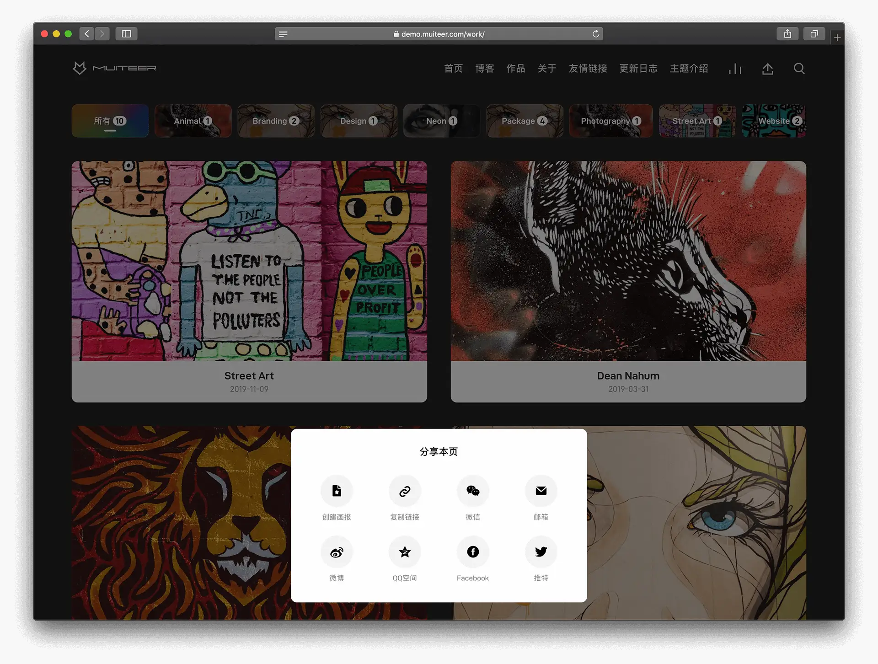Image resolution: width=878 pixels, height=664 pixels.
Task: Open the 主题介绍 navigation item
Action: [x=689, y=69]
